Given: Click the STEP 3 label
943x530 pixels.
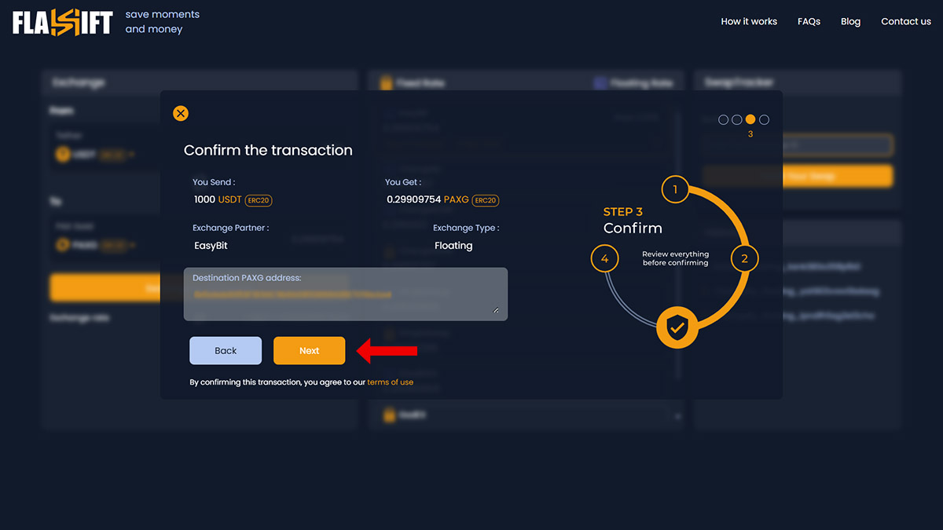Looking at the screenshot, I should (623, 212).
